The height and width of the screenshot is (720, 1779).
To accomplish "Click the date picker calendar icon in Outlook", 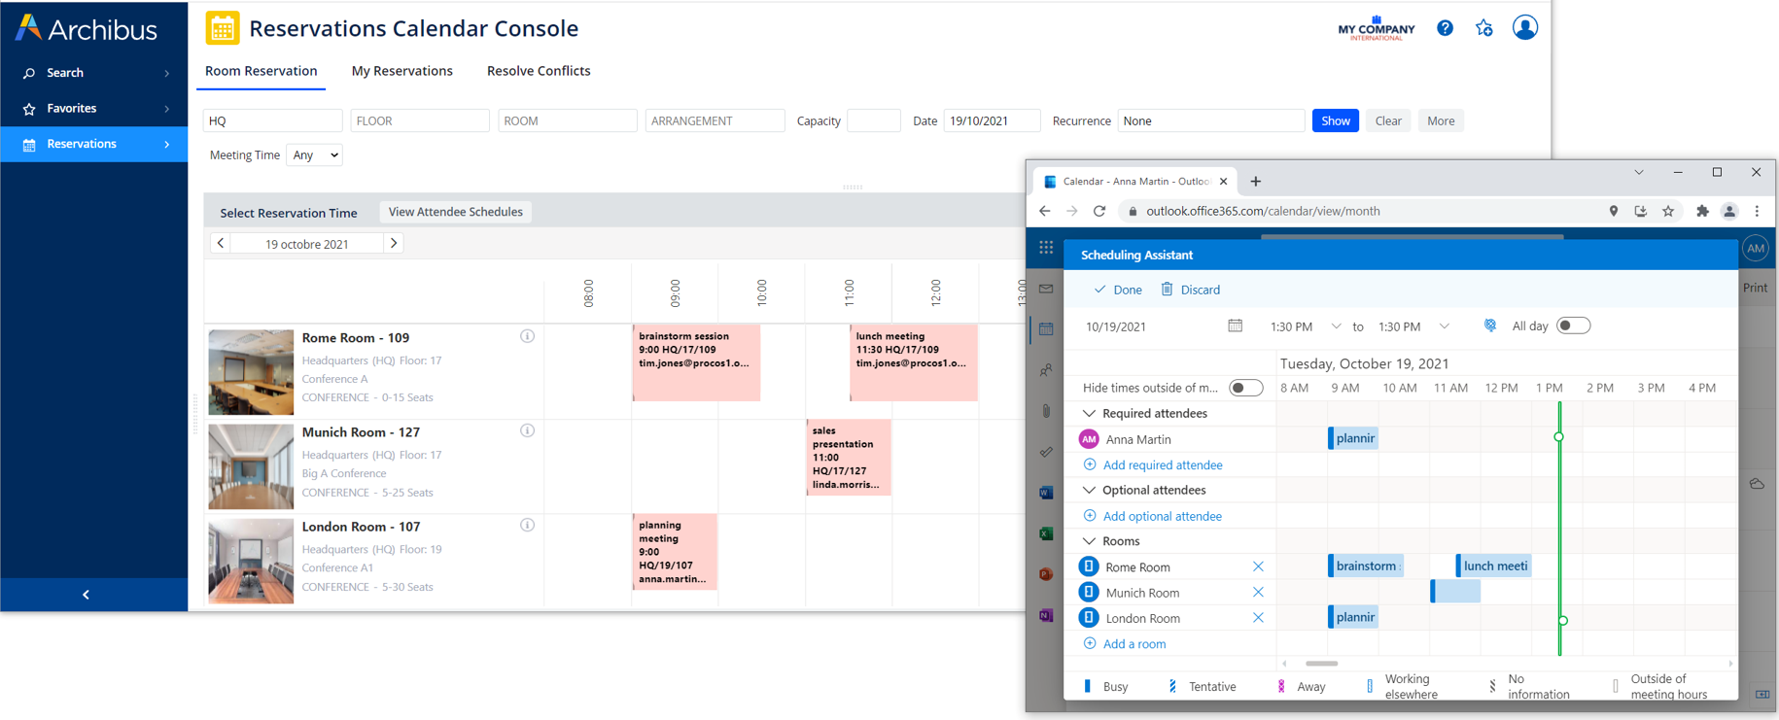I will click(1235, 326).
